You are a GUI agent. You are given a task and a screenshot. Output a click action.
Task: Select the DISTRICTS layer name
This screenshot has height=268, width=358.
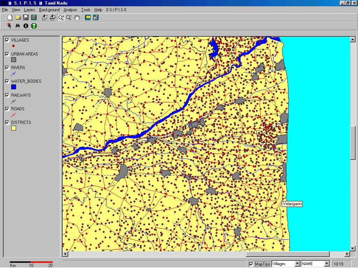point(21,122)
